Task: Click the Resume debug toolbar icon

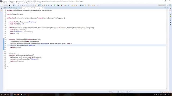Action: click(19, 5)
